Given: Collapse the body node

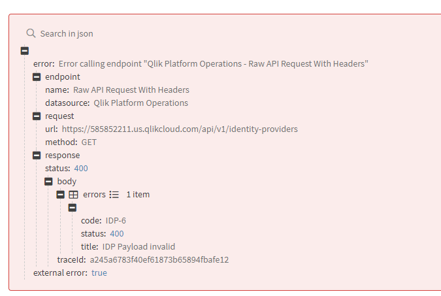Looking at the screenshot, I should pos(48,182).
